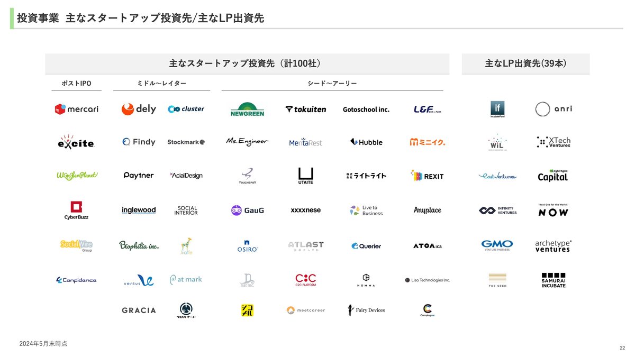Click the Ms.Engineer logo
The image size is (635, 357).
click(x=247, y=142)
